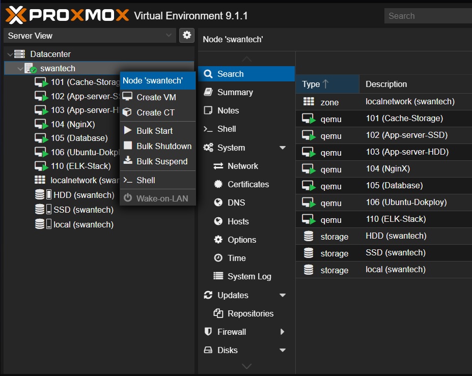This screenshot has width=472, height=376.
Task: Click the Certificates badge icon
Action: point(218,184)
